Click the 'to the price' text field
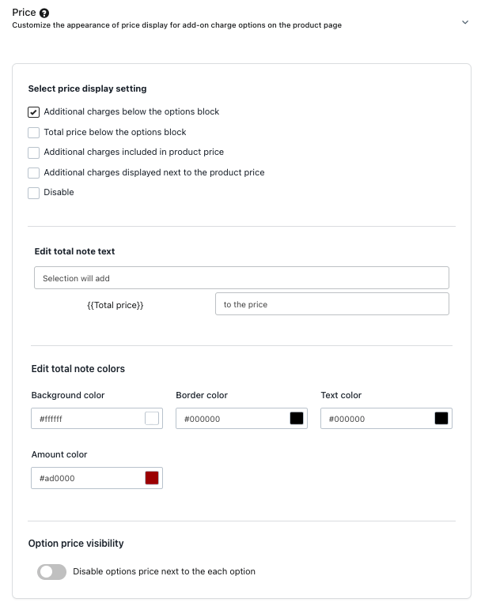 point(331,304)
